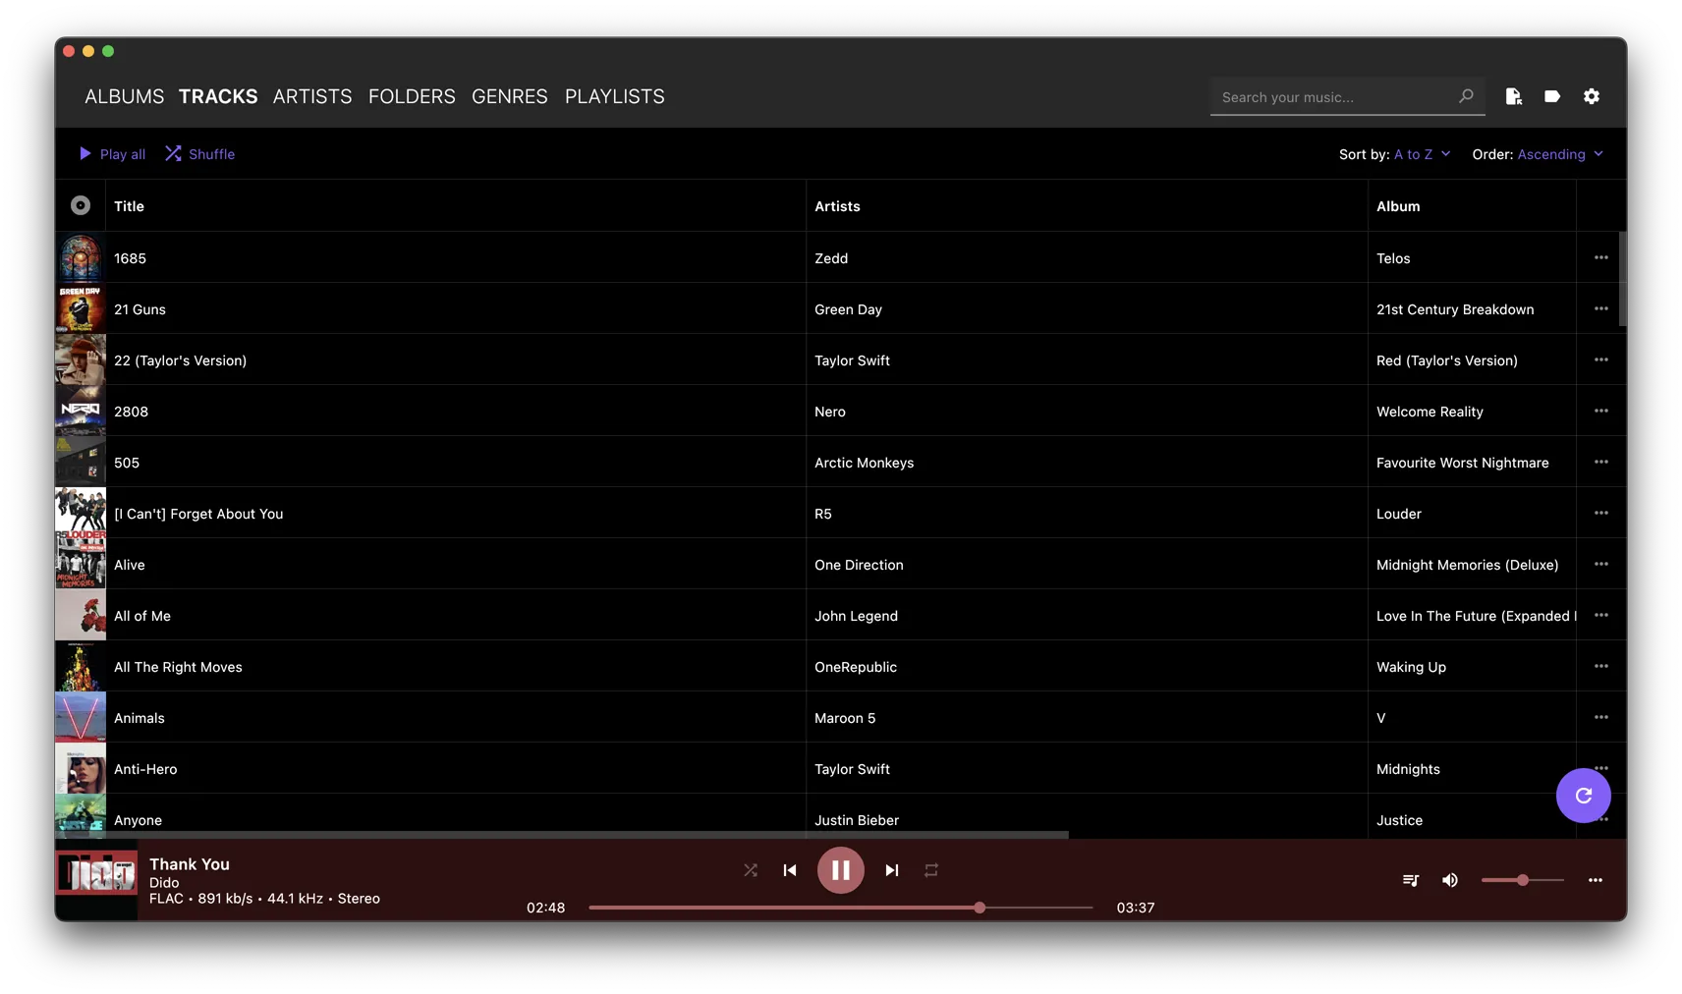Expand the Order Ascending dropdown
This screenshot has height=994, width=1682.
(x=1560, y=154)
